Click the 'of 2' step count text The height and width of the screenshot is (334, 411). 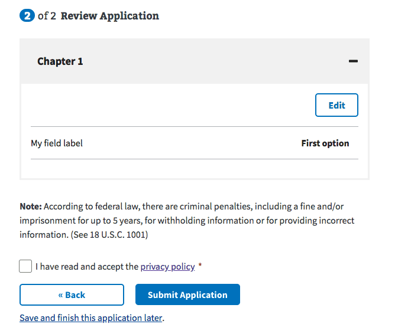tap(47, 16)
